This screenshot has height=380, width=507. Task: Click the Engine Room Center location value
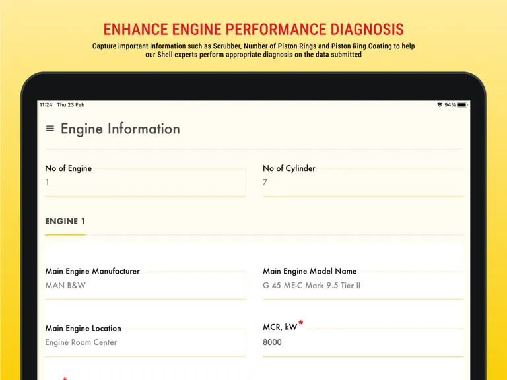[81, 342]
